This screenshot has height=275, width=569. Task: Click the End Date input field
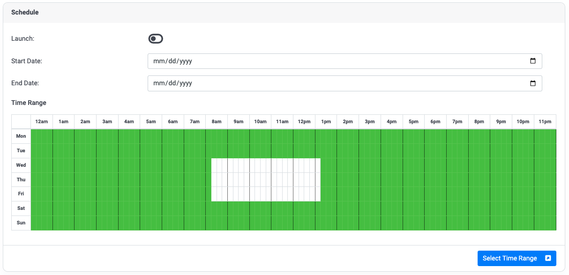(x=281, y=83)
